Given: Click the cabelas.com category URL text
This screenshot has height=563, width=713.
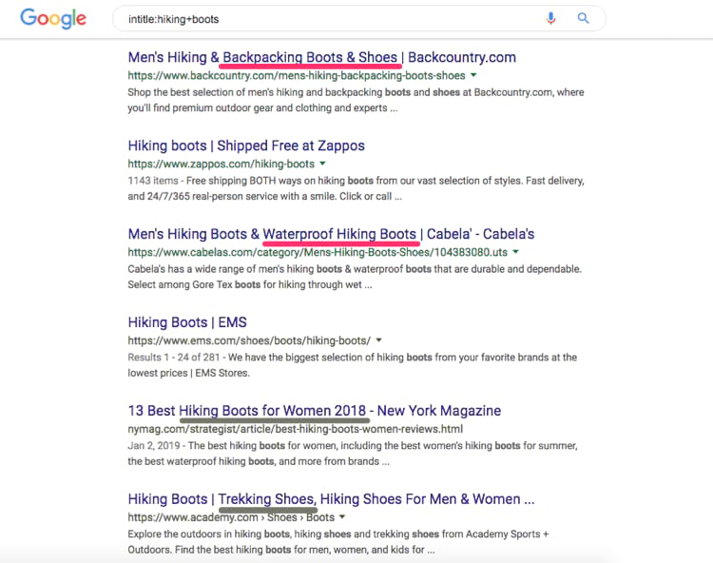Looking at the screenshot, I should pos(318,252).
